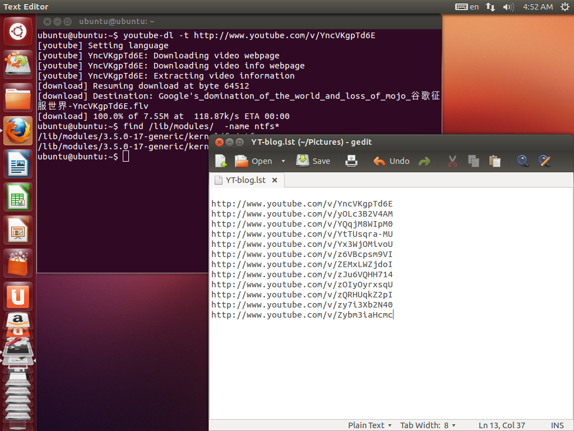Viewport: 574px width, 431px height.
Task: Open the system gear menu in the top panel
Action: 565,7
